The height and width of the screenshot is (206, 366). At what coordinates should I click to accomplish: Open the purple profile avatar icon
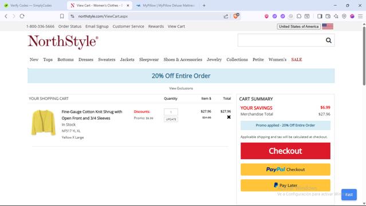pos(352,16)
